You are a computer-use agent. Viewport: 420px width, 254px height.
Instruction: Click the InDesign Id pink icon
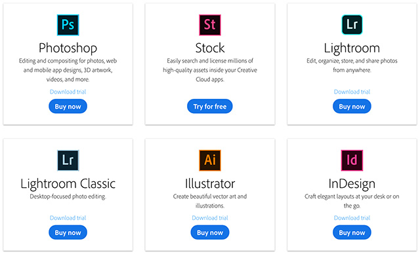[352, 160]
